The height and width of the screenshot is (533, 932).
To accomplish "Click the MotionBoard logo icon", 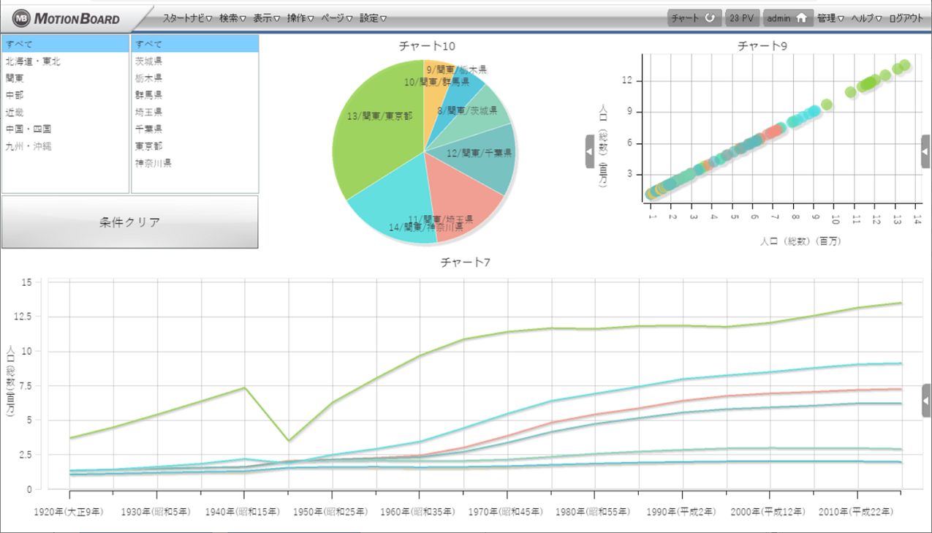I will click(21, 18).
